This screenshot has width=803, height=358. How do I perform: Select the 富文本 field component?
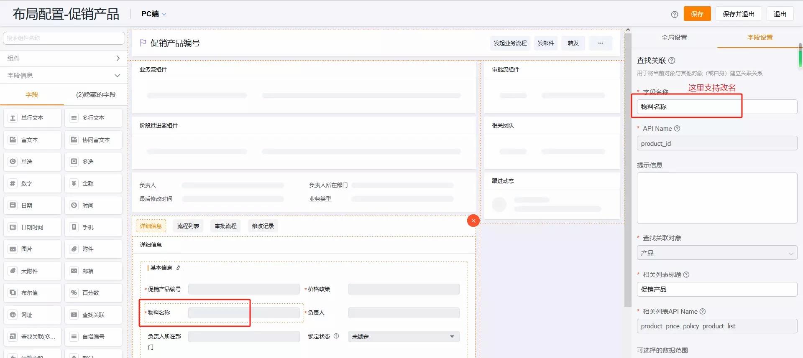[x=33, y=140]
